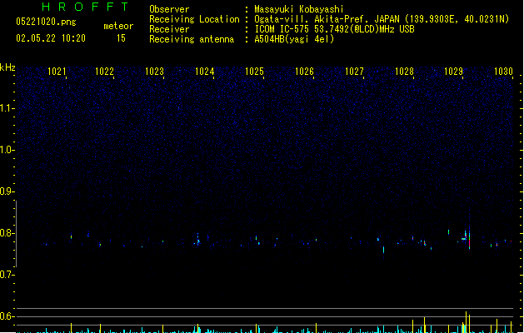This screenshot has width=524, height=333.
Task: Select file name 05221020.png
Action: pos(46,22)
